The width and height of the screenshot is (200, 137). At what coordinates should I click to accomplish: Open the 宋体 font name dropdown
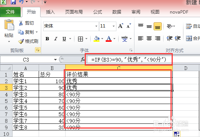point(96,26)
